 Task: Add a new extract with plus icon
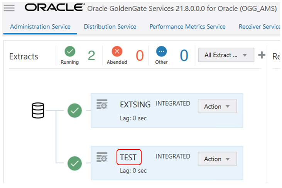click(x=262, y=55)
